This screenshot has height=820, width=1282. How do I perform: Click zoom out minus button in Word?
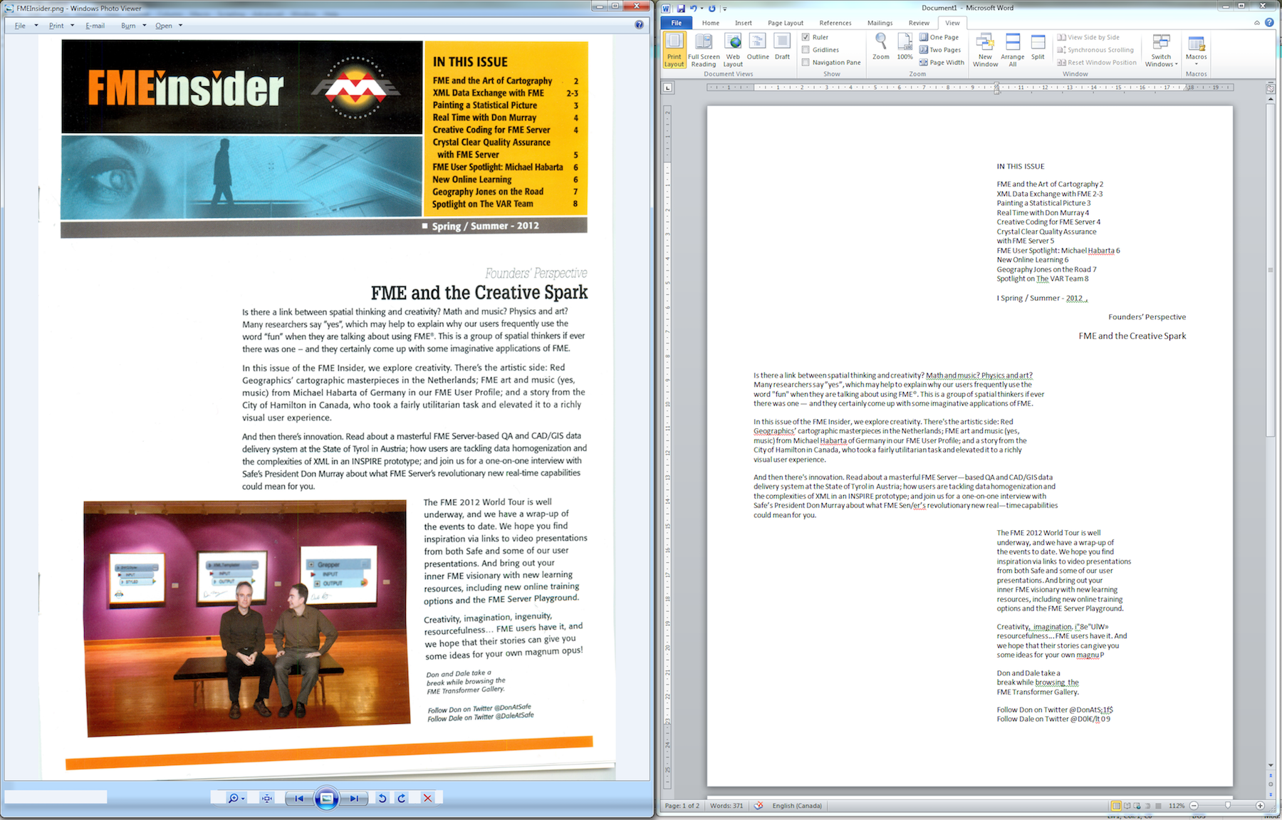(x=1194, y=806)
